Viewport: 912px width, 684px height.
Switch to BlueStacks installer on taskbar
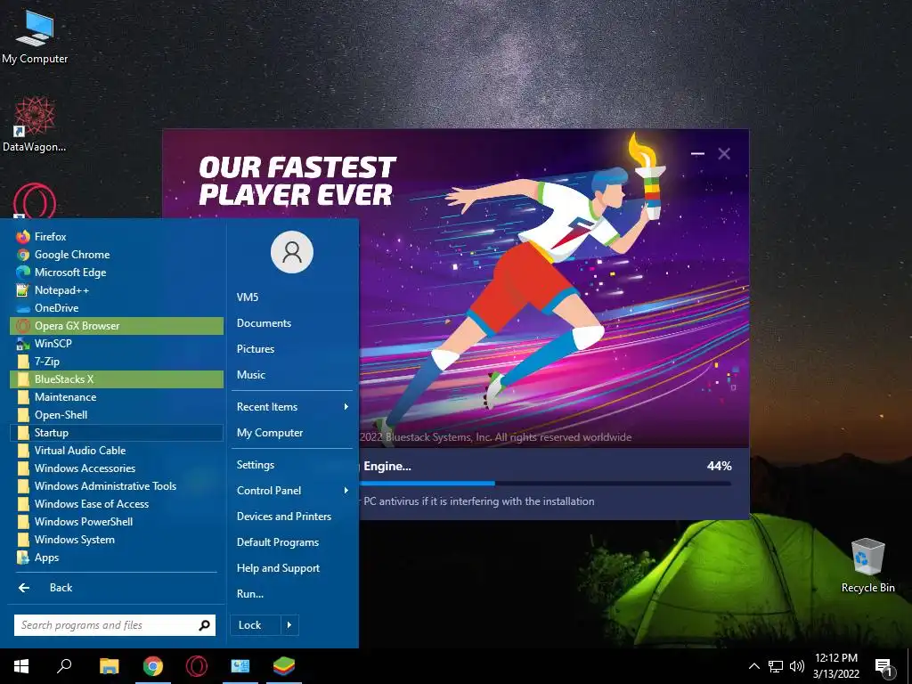point(284,666)
